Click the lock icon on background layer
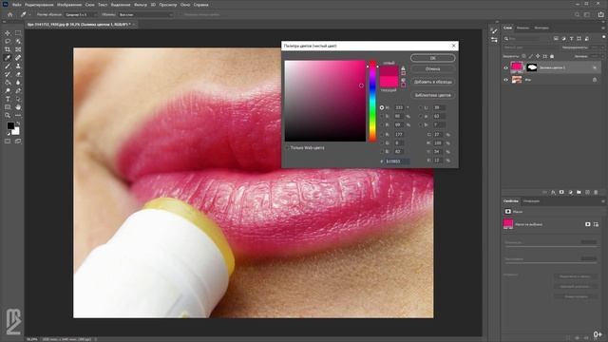Image resolution: width=608 pixels, height=342 pixels. pos(595,80)
